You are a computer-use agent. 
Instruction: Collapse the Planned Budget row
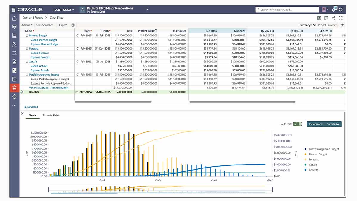click(x=27, y=36)
